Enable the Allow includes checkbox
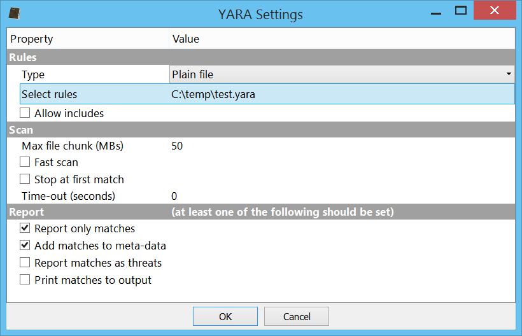The height and width of the screenshot is (336, 522). (x=25, y=113)
